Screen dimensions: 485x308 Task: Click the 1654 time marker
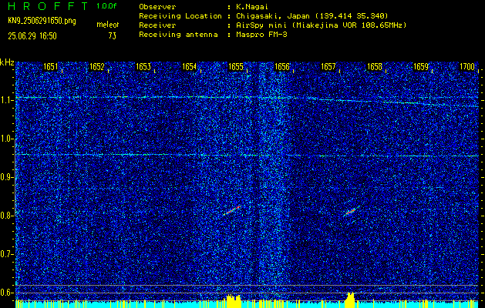tap(190, 67)
